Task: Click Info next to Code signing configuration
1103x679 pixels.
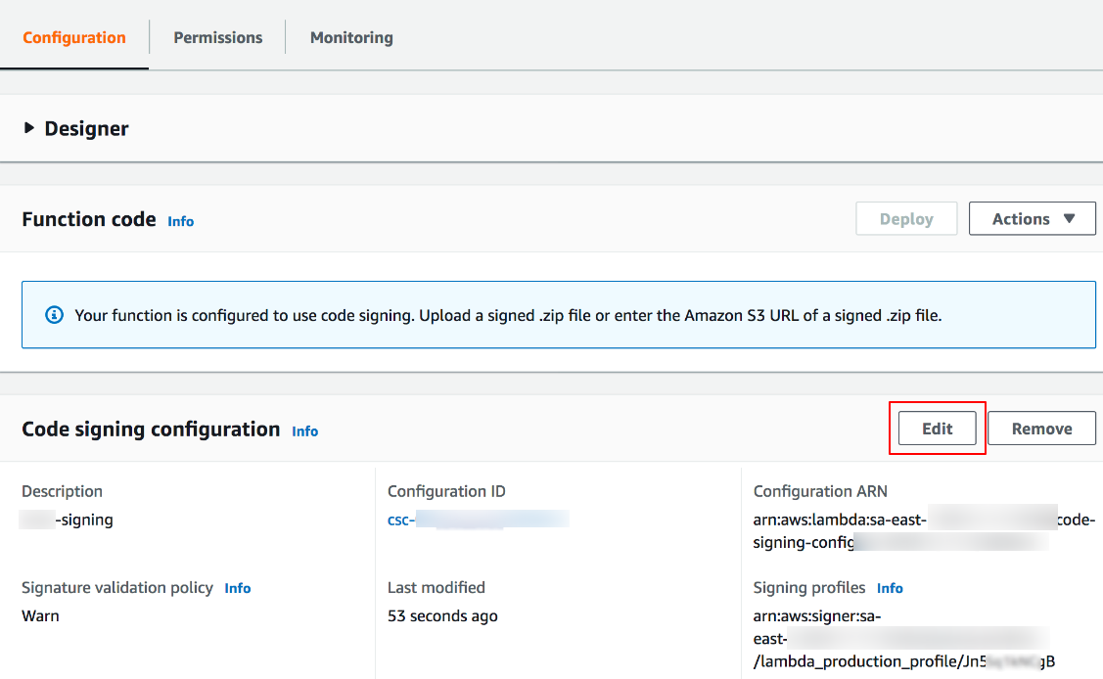Action: (304, 430)
